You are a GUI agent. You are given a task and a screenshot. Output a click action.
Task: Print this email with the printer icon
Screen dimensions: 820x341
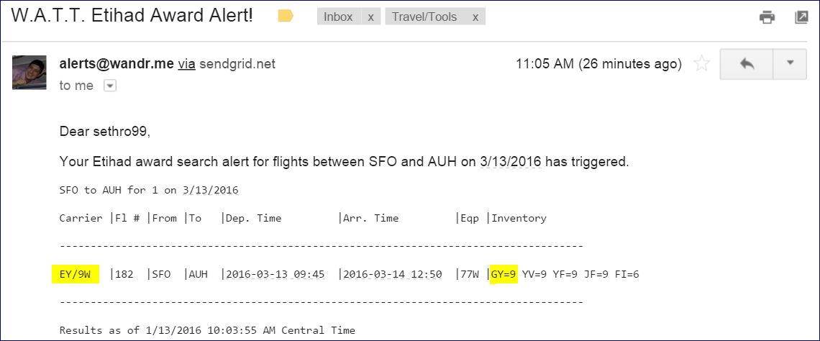(767, 17)
